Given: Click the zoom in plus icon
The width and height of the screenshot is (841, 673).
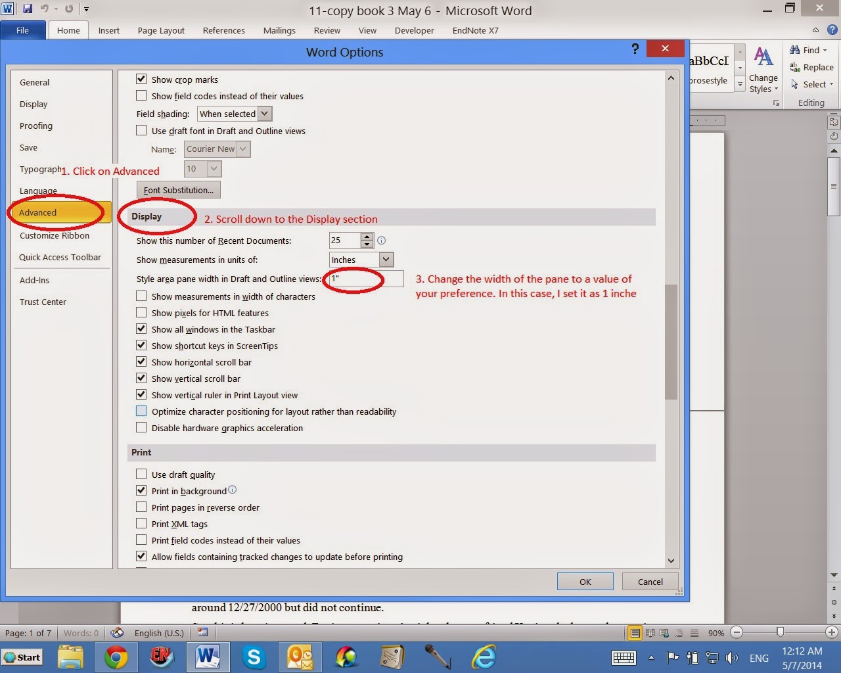Looking at the screenshot, I should 832,632.
